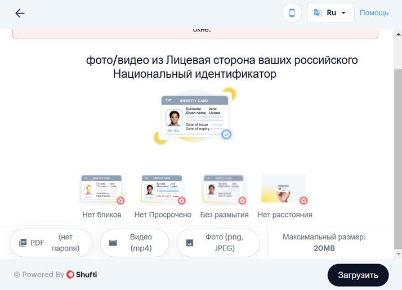Open the Ru language dropdown
The width and height of the screenshot is (402, 290).
click(x=330, y=13)
